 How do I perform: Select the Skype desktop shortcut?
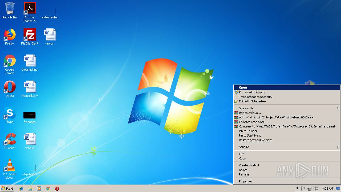[10, 115]
